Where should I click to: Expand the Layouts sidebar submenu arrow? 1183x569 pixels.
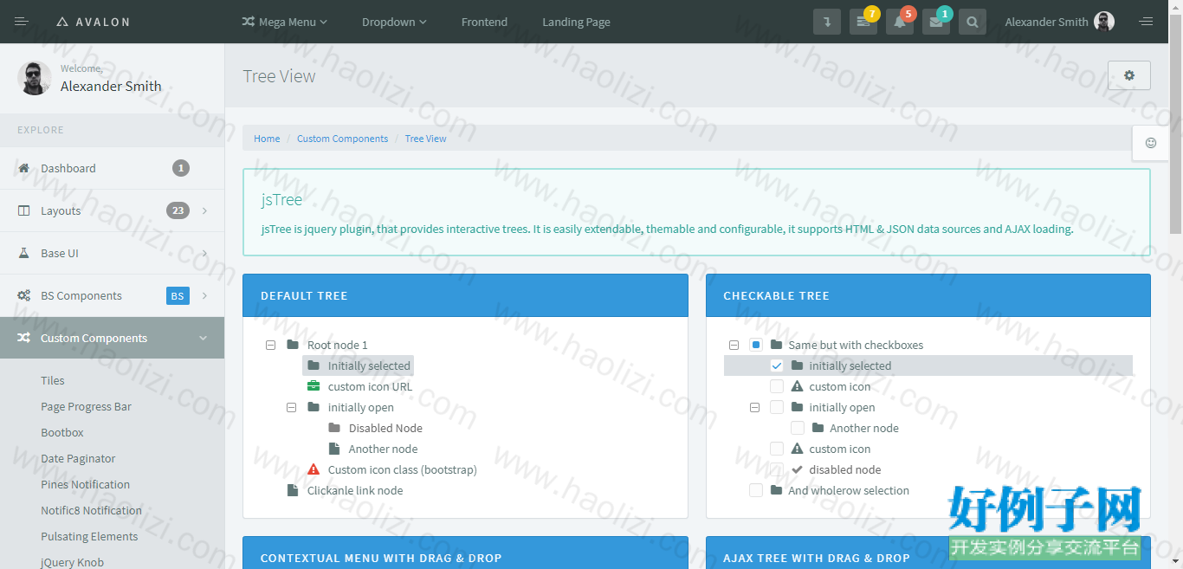pos(205,210)
